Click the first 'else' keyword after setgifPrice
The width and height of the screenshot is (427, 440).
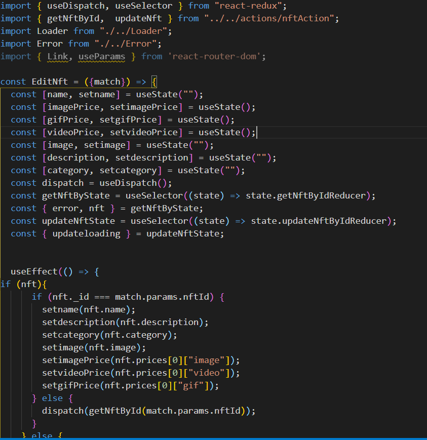click(52, 398)
